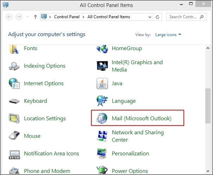Open the HomeGroup link
This screenshot has height=175, width=213.
click(x=127, y=48)
